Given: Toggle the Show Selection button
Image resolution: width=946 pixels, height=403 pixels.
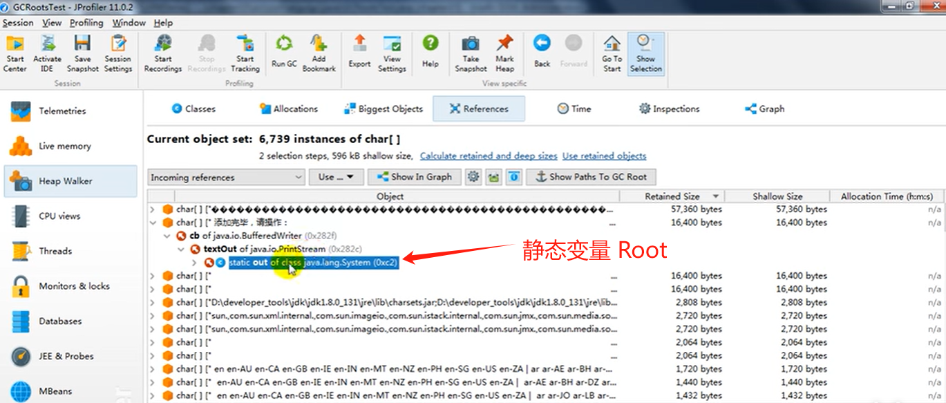Looking at the screenshot, I should [645, 54].
